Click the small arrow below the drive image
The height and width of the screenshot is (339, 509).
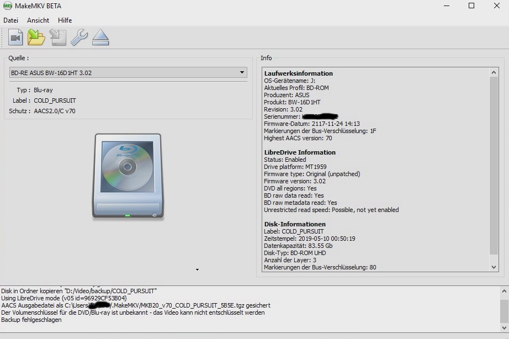[x=197, y=269]
